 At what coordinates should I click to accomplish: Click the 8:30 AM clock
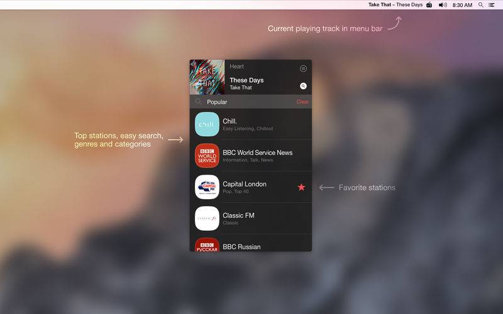(462, 5)
